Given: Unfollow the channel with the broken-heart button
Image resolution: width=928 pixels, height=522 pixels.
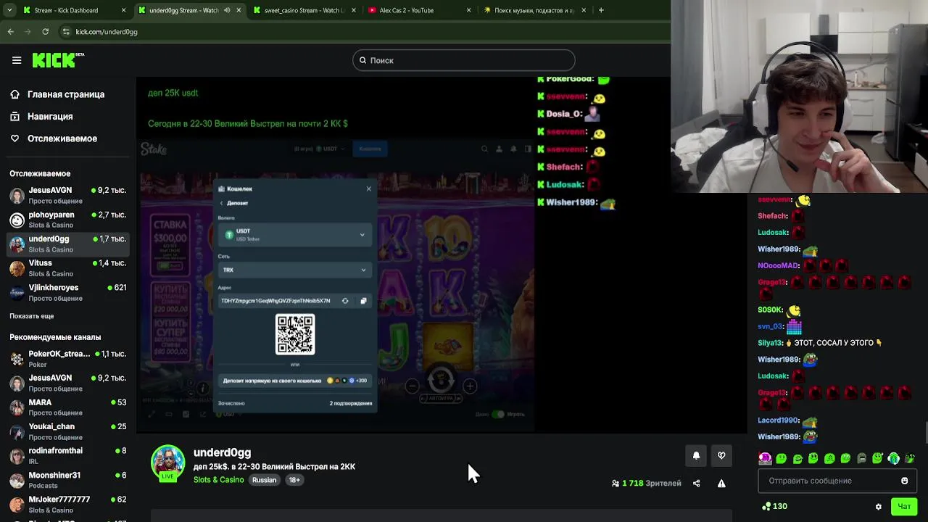Looking at the screenshot, I should (x=721, y=455).
